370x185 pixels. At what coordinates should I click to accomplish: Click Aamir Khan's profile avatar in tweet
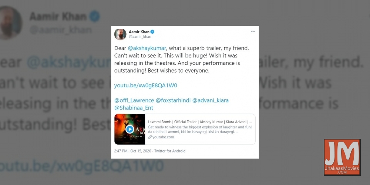120,34
